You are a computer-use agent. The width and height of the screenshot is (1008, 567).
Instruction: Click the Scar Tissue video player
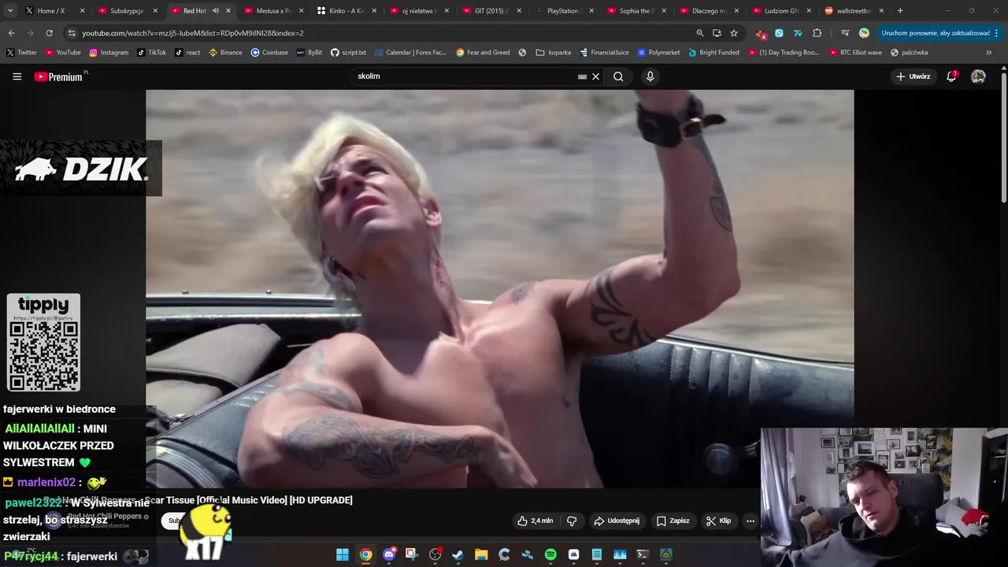click(499, 288)
